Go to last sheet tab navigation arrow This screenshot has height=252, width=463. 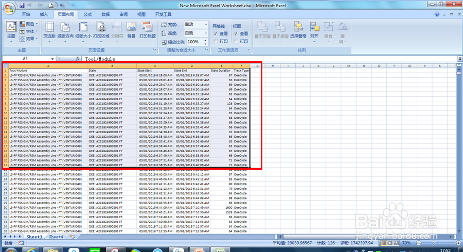(20, 237)
